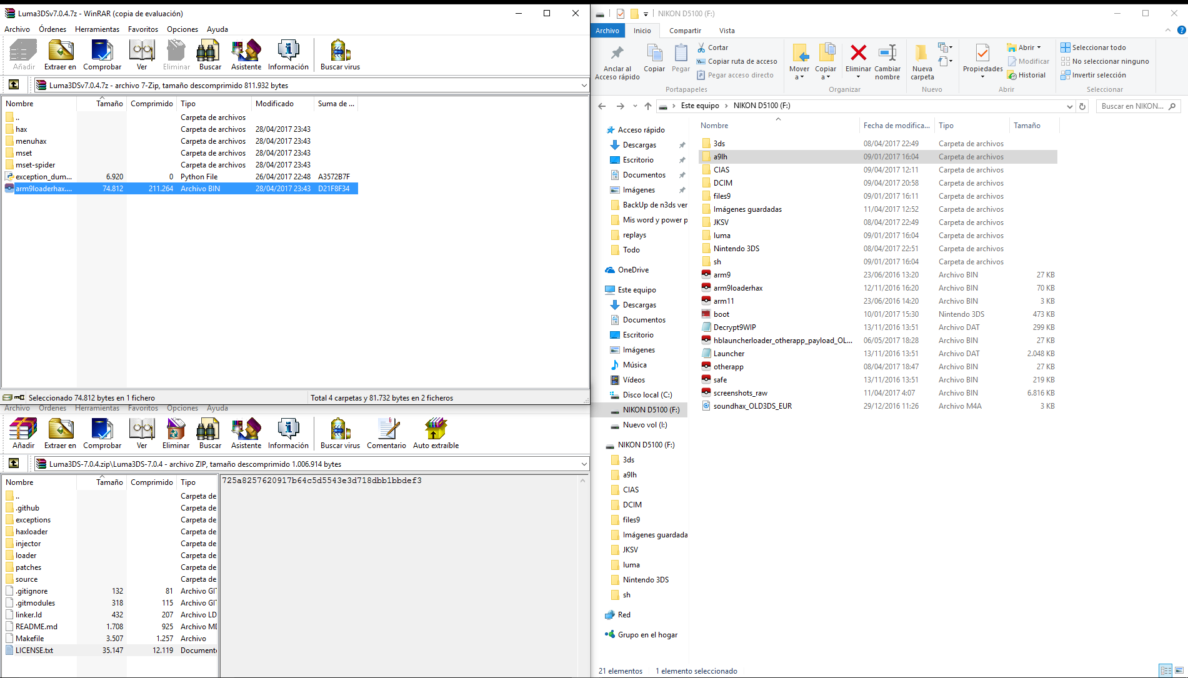The height and width of the screenshot is (678, 1188).
Task: Open 'Copiar a' dropdown in Explorer ribbon
Action: (x=826, y=62)
